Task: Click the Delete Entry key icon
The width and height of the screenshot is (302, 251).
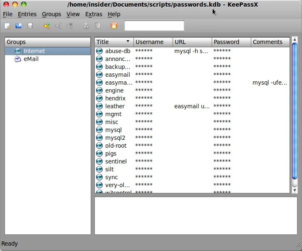Action: tap(70, 26)
